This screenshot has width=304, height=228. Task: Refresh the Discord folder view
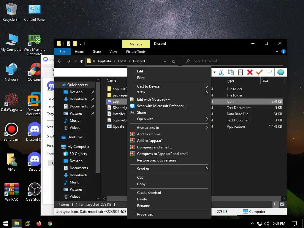(x=173, y=61)
